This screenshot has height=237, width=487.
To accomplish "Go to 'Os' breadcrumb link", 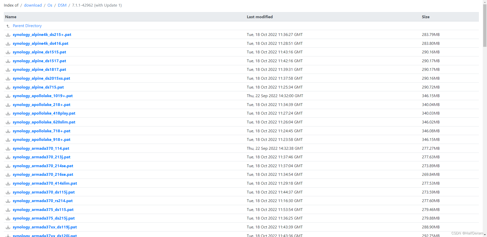I will tap(50, 5).
